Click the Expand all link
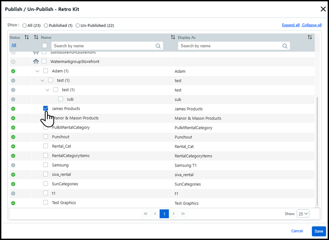 [290, 25]
